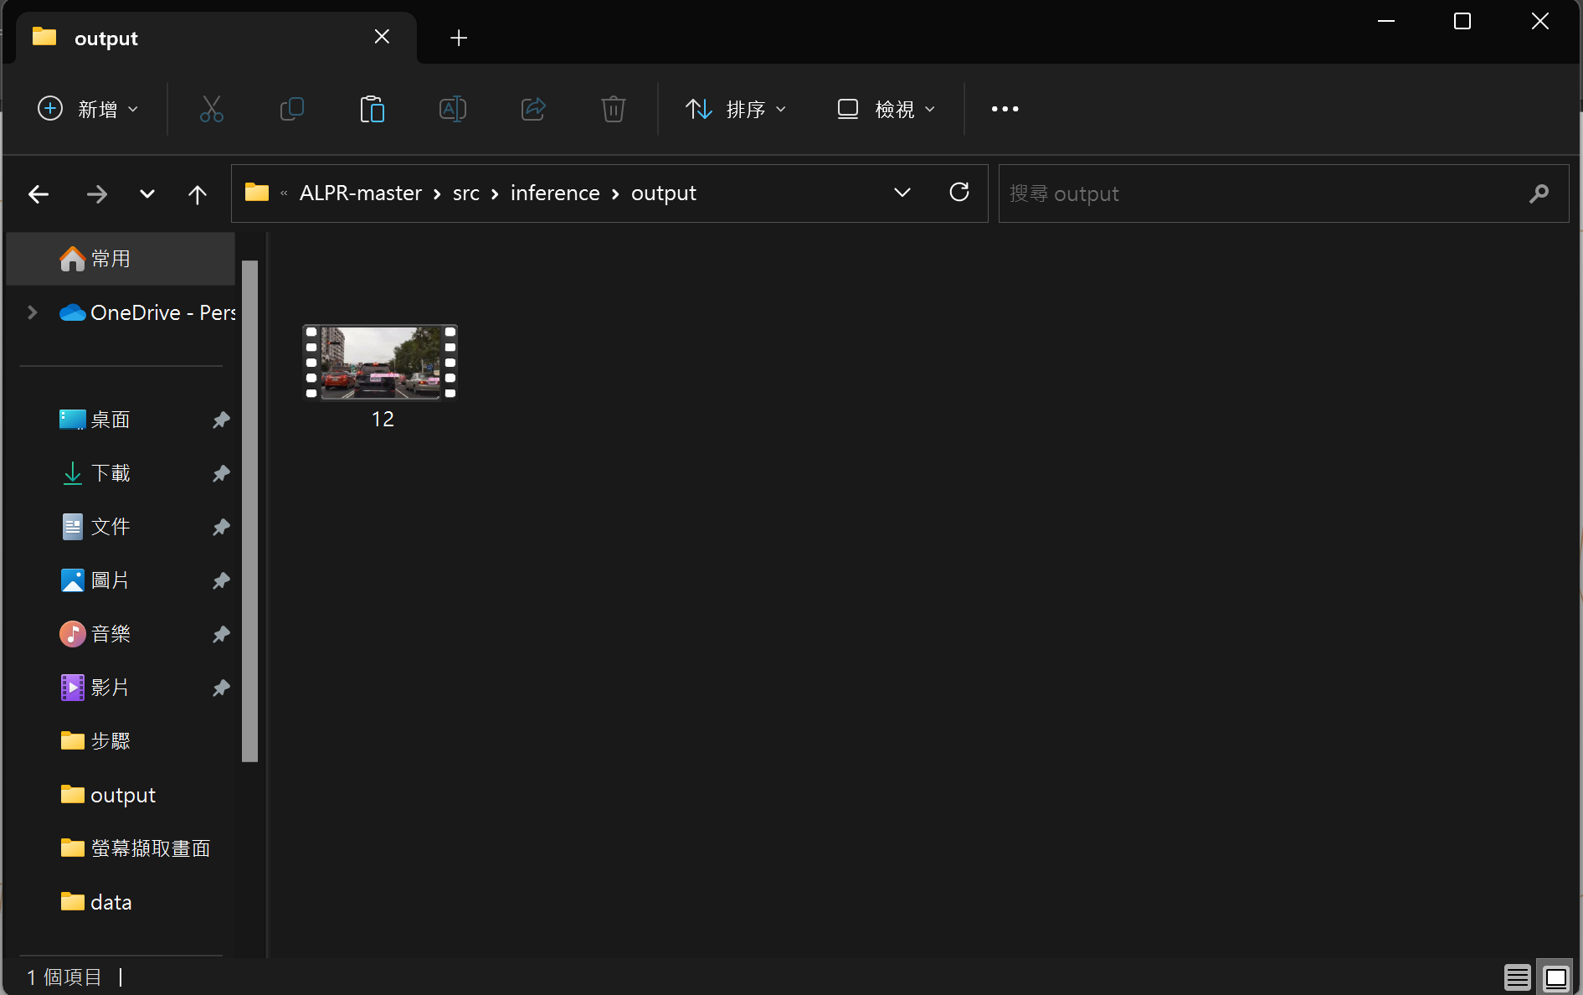Click the Cut scissors icon

(212, 109)
